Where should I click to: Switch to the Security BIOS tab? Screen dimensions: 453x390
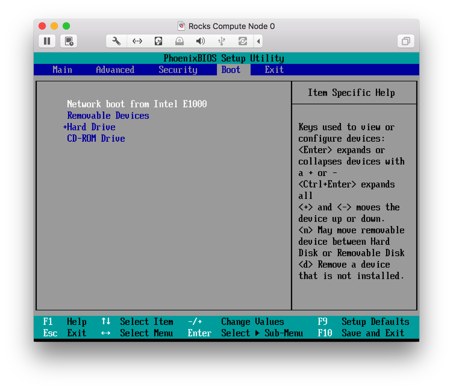click(x=178, y=70)
